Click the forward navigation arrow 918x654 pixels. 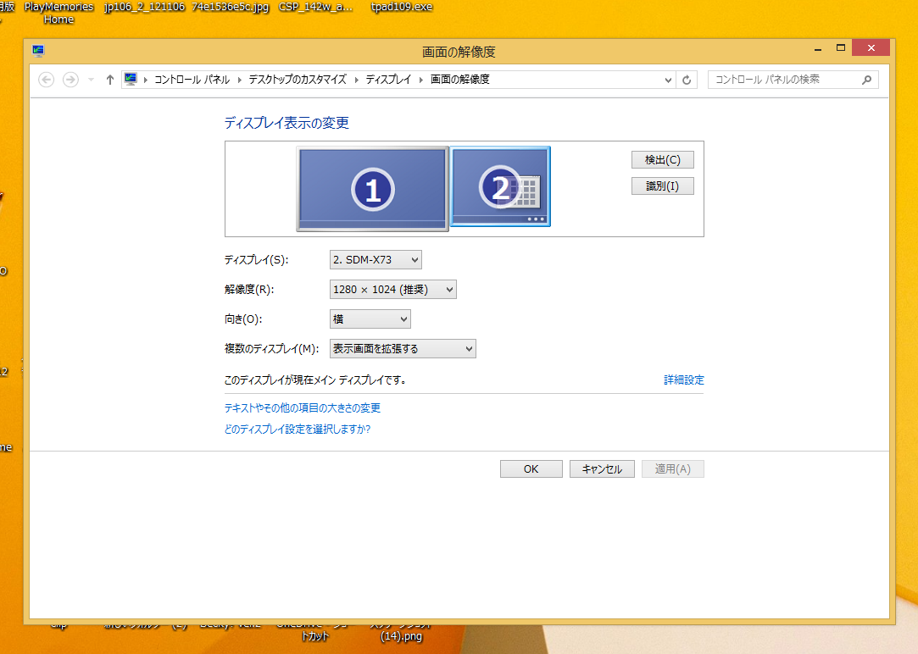pos(70,80)
